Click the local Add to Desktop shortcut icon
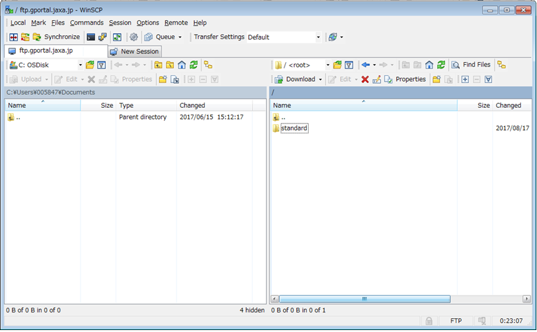The width and height of the screenshot is (537, 332). [x=175, y=80]
